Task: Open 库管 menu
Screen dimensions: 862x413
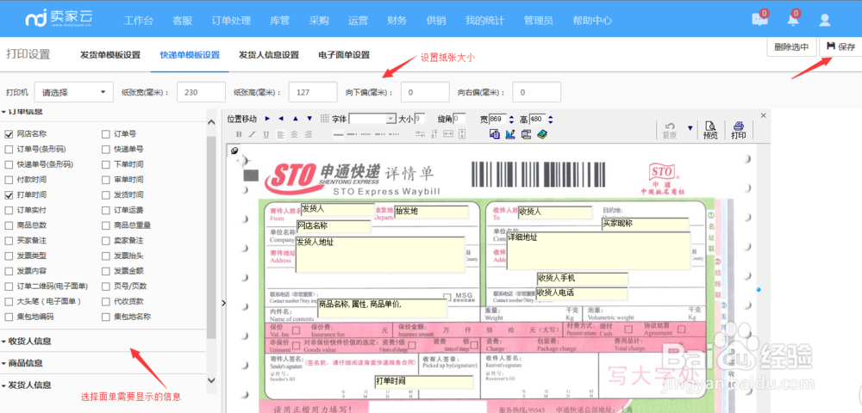Action: click(x=280, y=21)
